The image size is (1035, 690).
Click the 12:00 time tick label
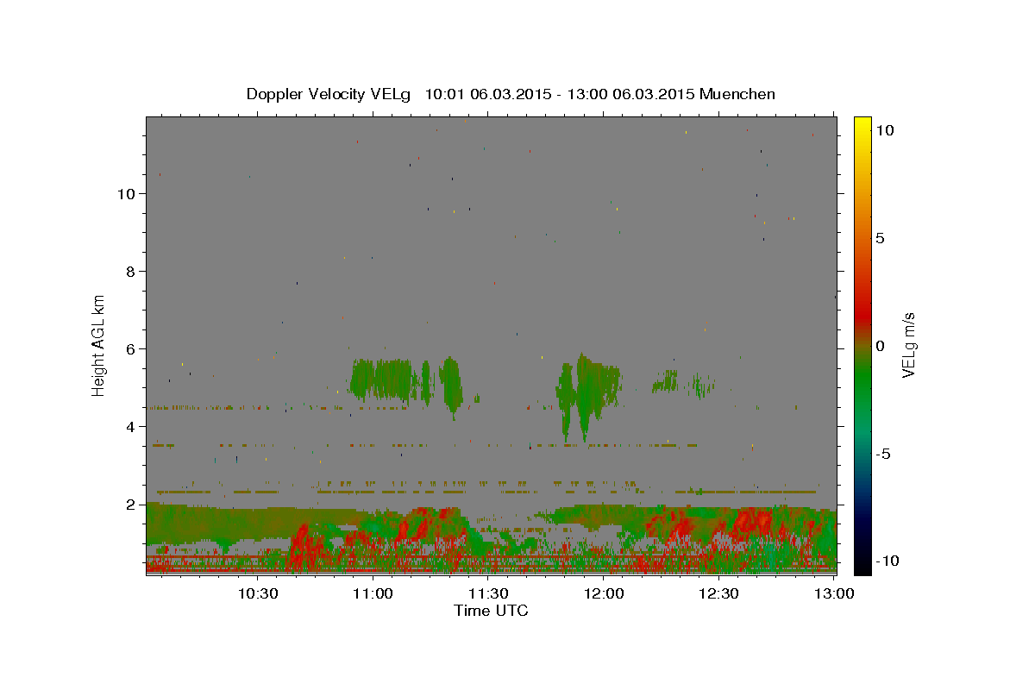point(604,593)
